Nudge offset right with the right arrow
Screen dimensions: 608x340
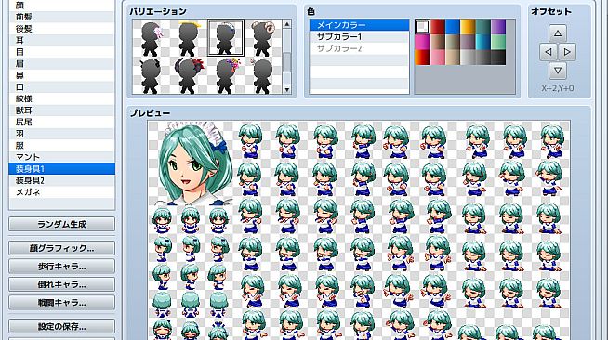(x=567, y=52)
